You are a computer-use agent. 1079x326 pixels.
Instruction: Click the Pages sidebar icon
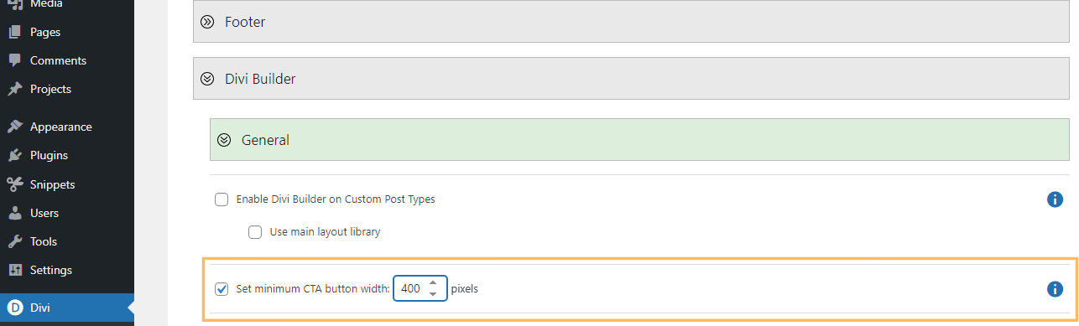(14, 33)
